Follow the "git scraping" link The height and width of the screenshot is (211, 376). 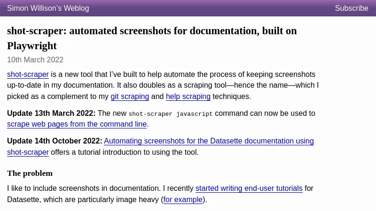pyautogui.click(x=130, y=97)
